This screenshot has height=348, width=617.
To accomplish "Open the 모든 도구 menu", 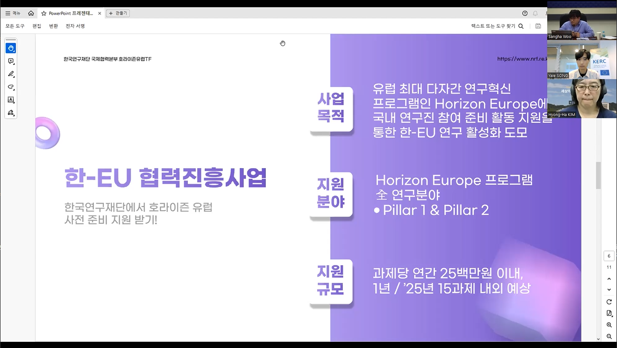I will click(15, 26).
